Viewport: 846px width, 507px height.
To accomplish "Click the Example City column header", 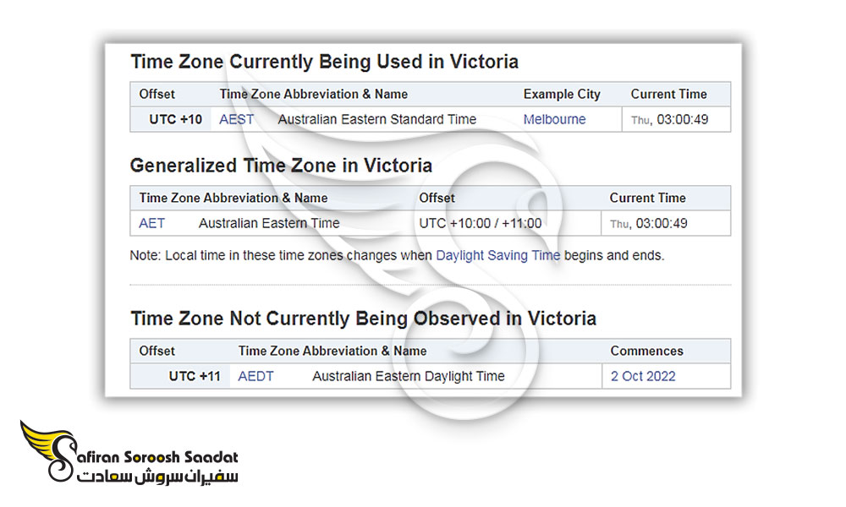I will pyautogui.click(x=561, y=95).
